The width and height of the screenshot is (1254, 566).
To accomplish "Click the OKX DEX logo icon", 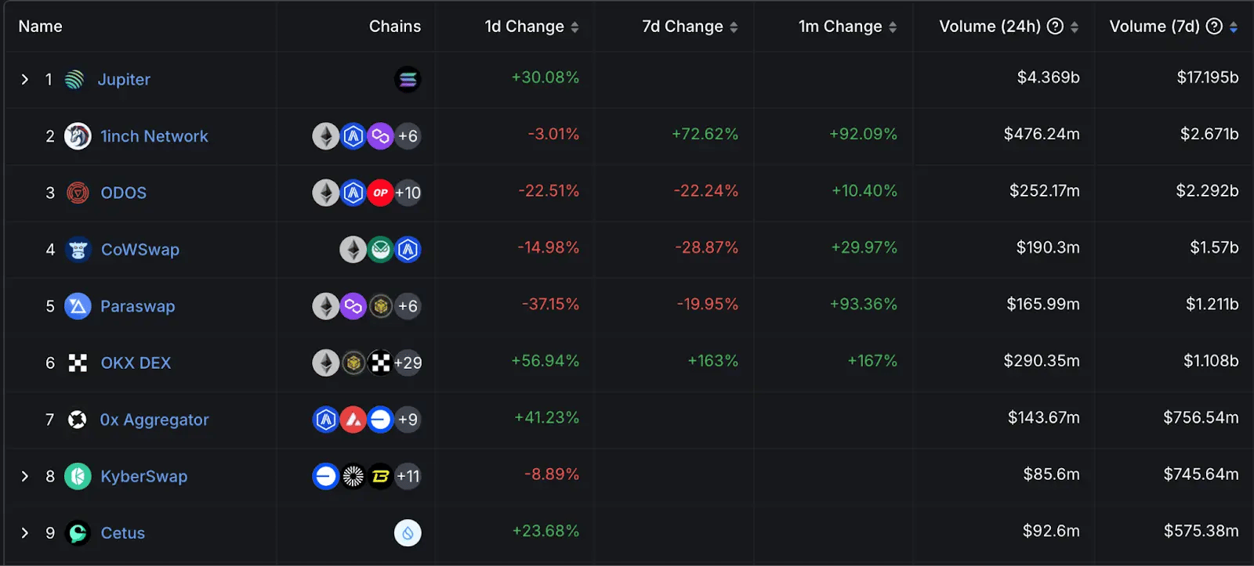I will [x=77, y=362].
